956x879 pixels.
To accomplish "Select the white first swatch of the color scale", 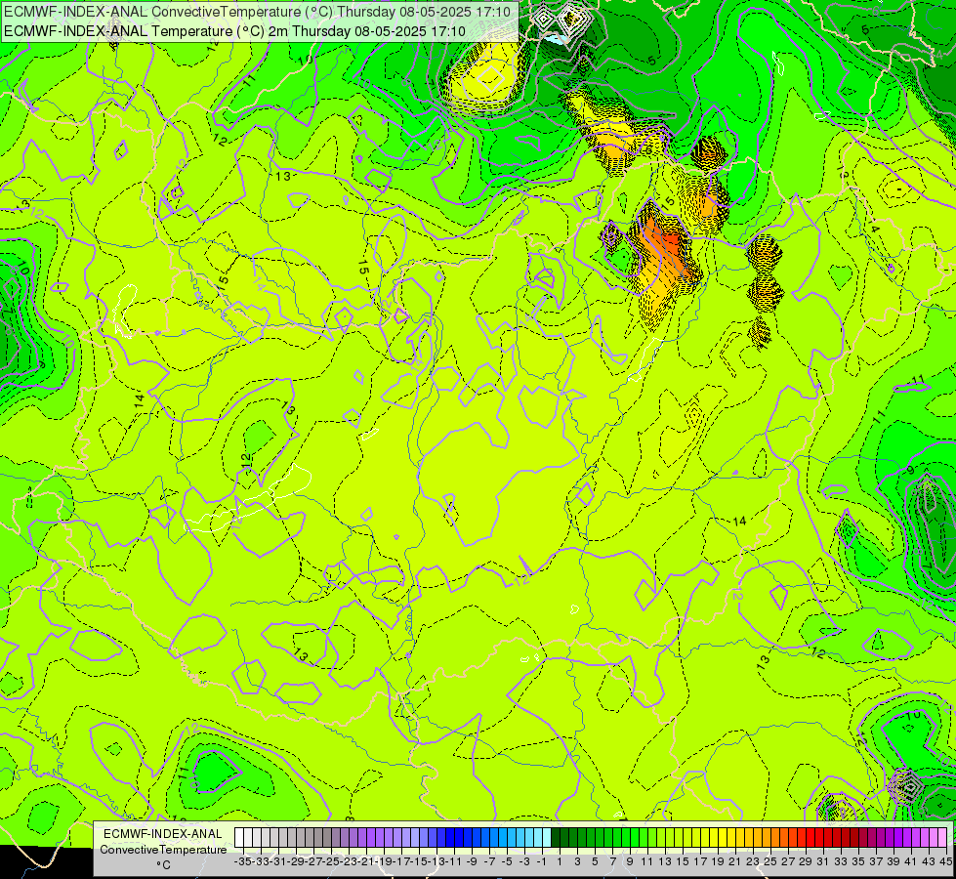I will click(239, 838).
